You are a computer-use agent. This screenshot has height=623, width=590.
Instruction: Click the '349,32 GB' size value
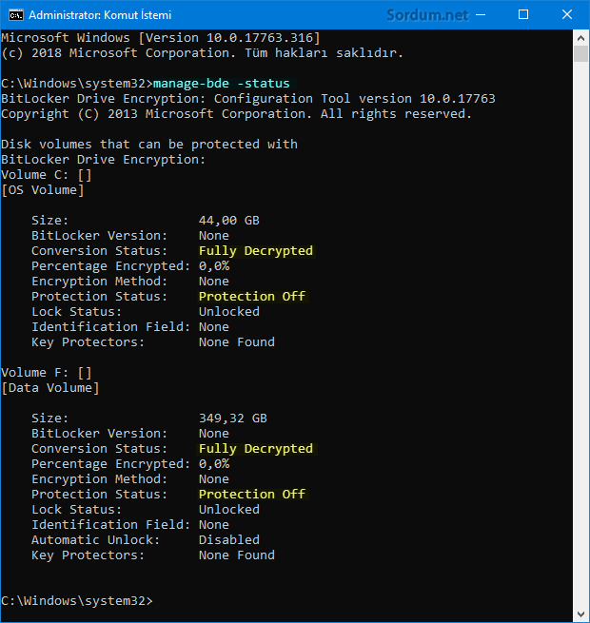pos(233,419)
